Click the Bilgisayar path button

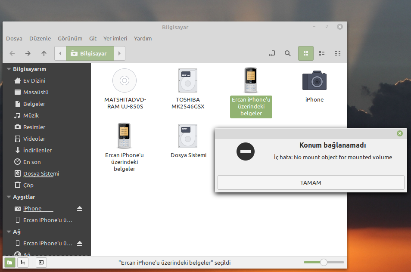tap(90, 53)
